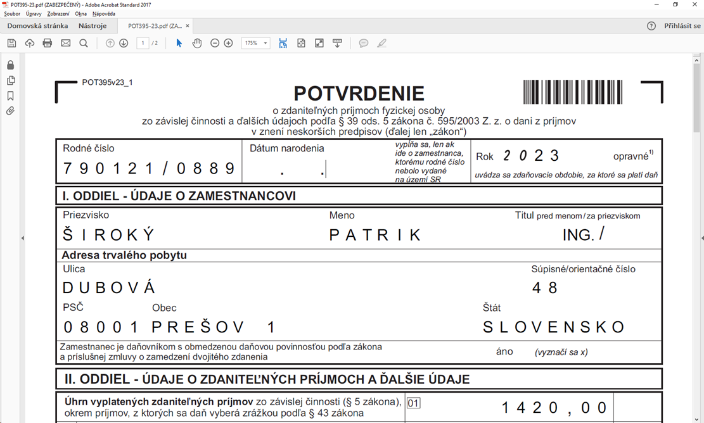Screen dimensions: 704x423
Task: Zoom out with the minus icon
Action: [215, 43]
